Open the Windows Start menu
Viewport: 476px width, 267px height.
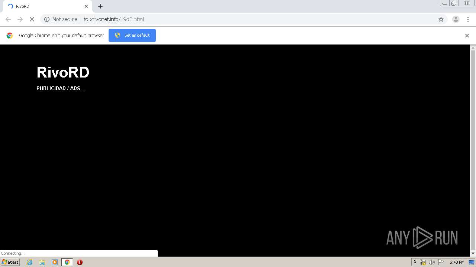[x=10, y=262]
